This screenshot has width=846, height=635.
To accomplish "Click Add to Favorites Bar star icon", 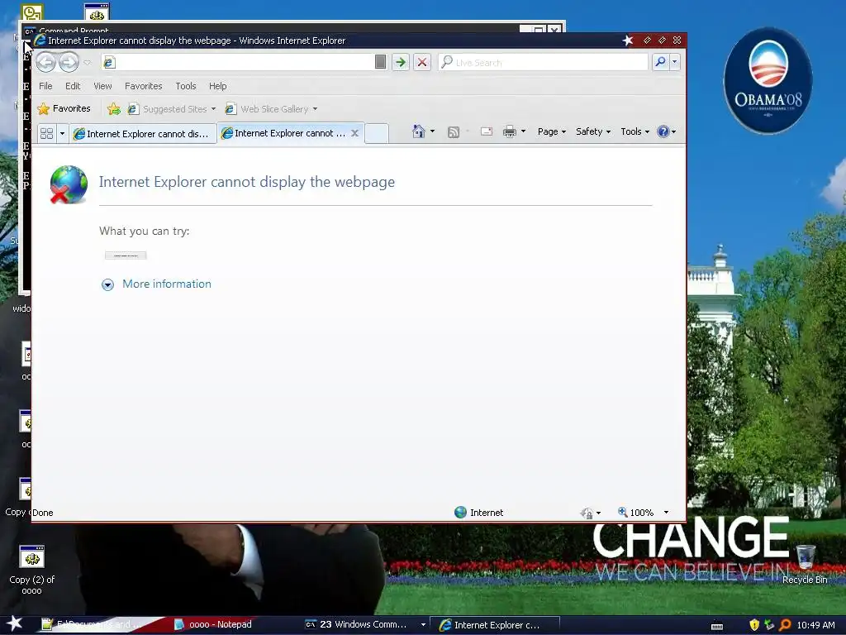I will pos(114,108).
